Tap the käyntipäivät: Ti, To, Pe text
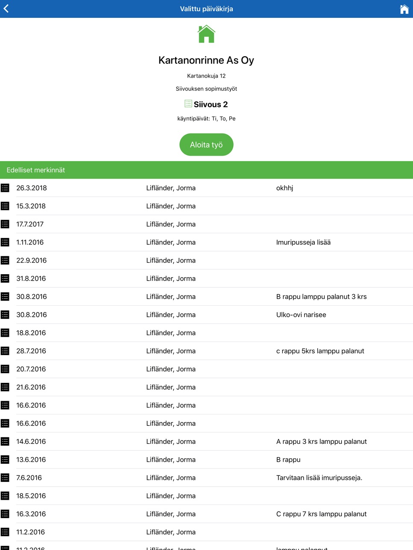Image resolution: width=413 pixels, height=550 pixels. pos(206,119)
